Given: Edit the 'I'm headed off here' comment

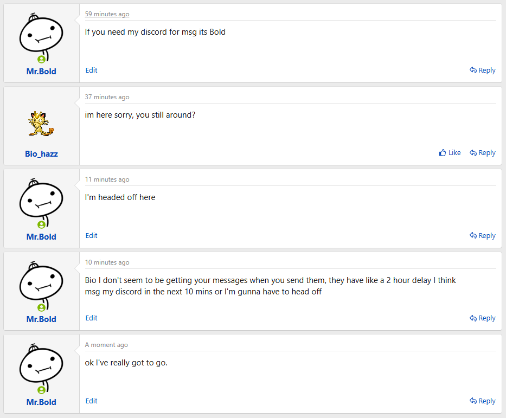Looking at the screenshot, I should point(91,236).
